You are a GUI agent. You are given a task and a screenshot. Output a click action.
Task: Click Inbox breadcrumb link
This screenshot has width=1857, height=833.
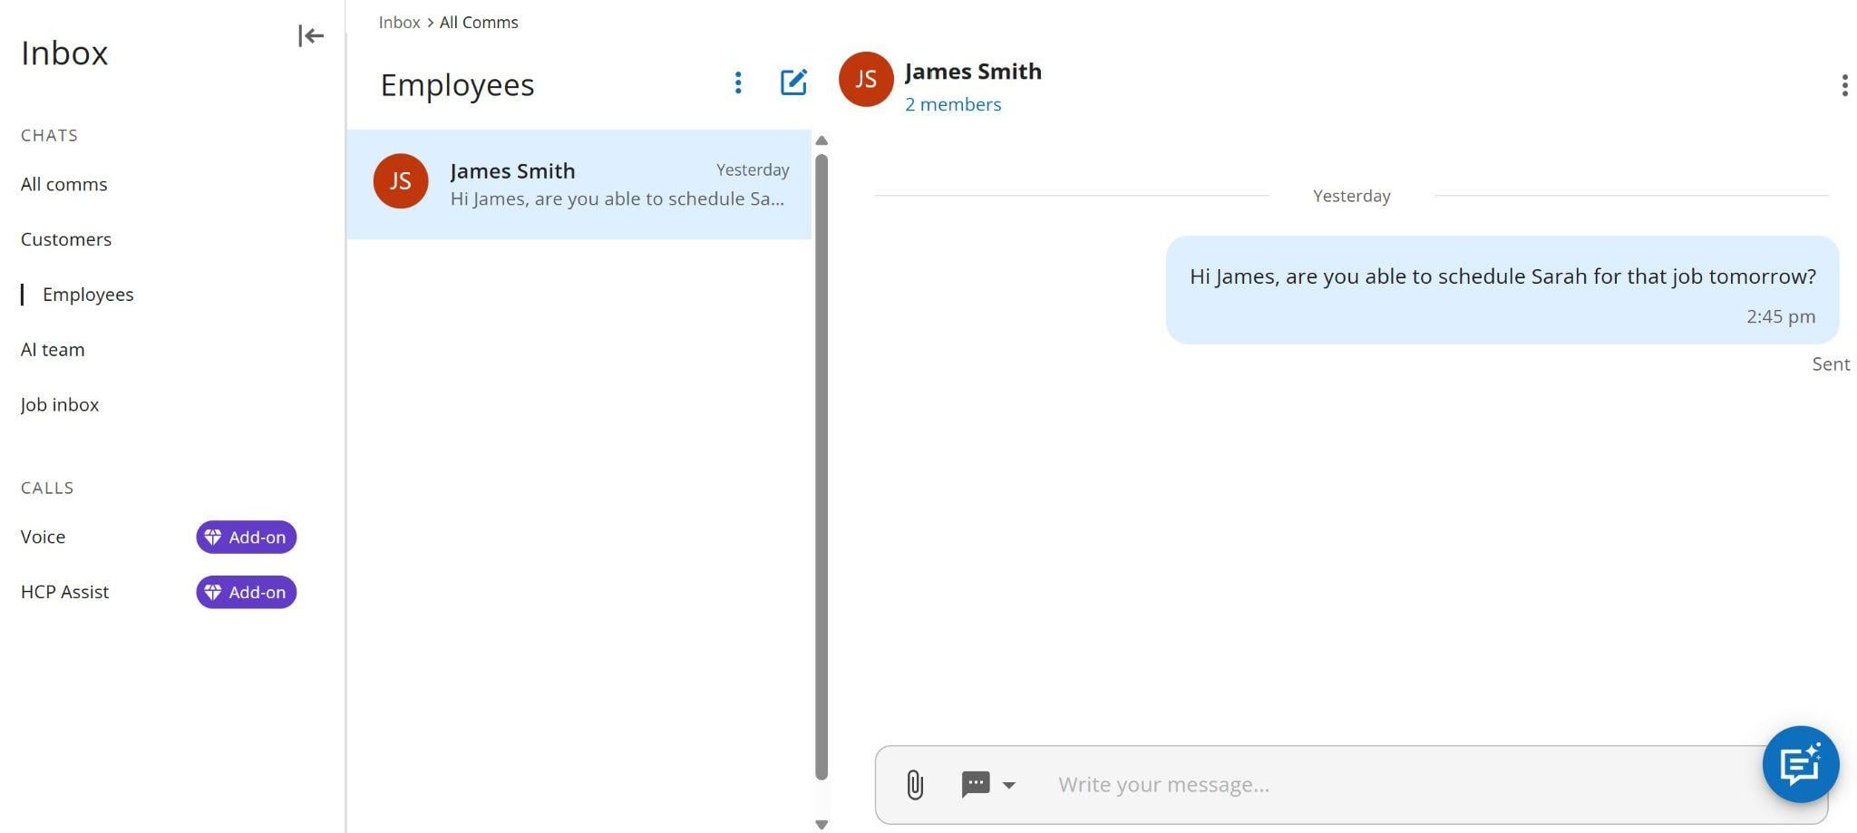[399, 23]
